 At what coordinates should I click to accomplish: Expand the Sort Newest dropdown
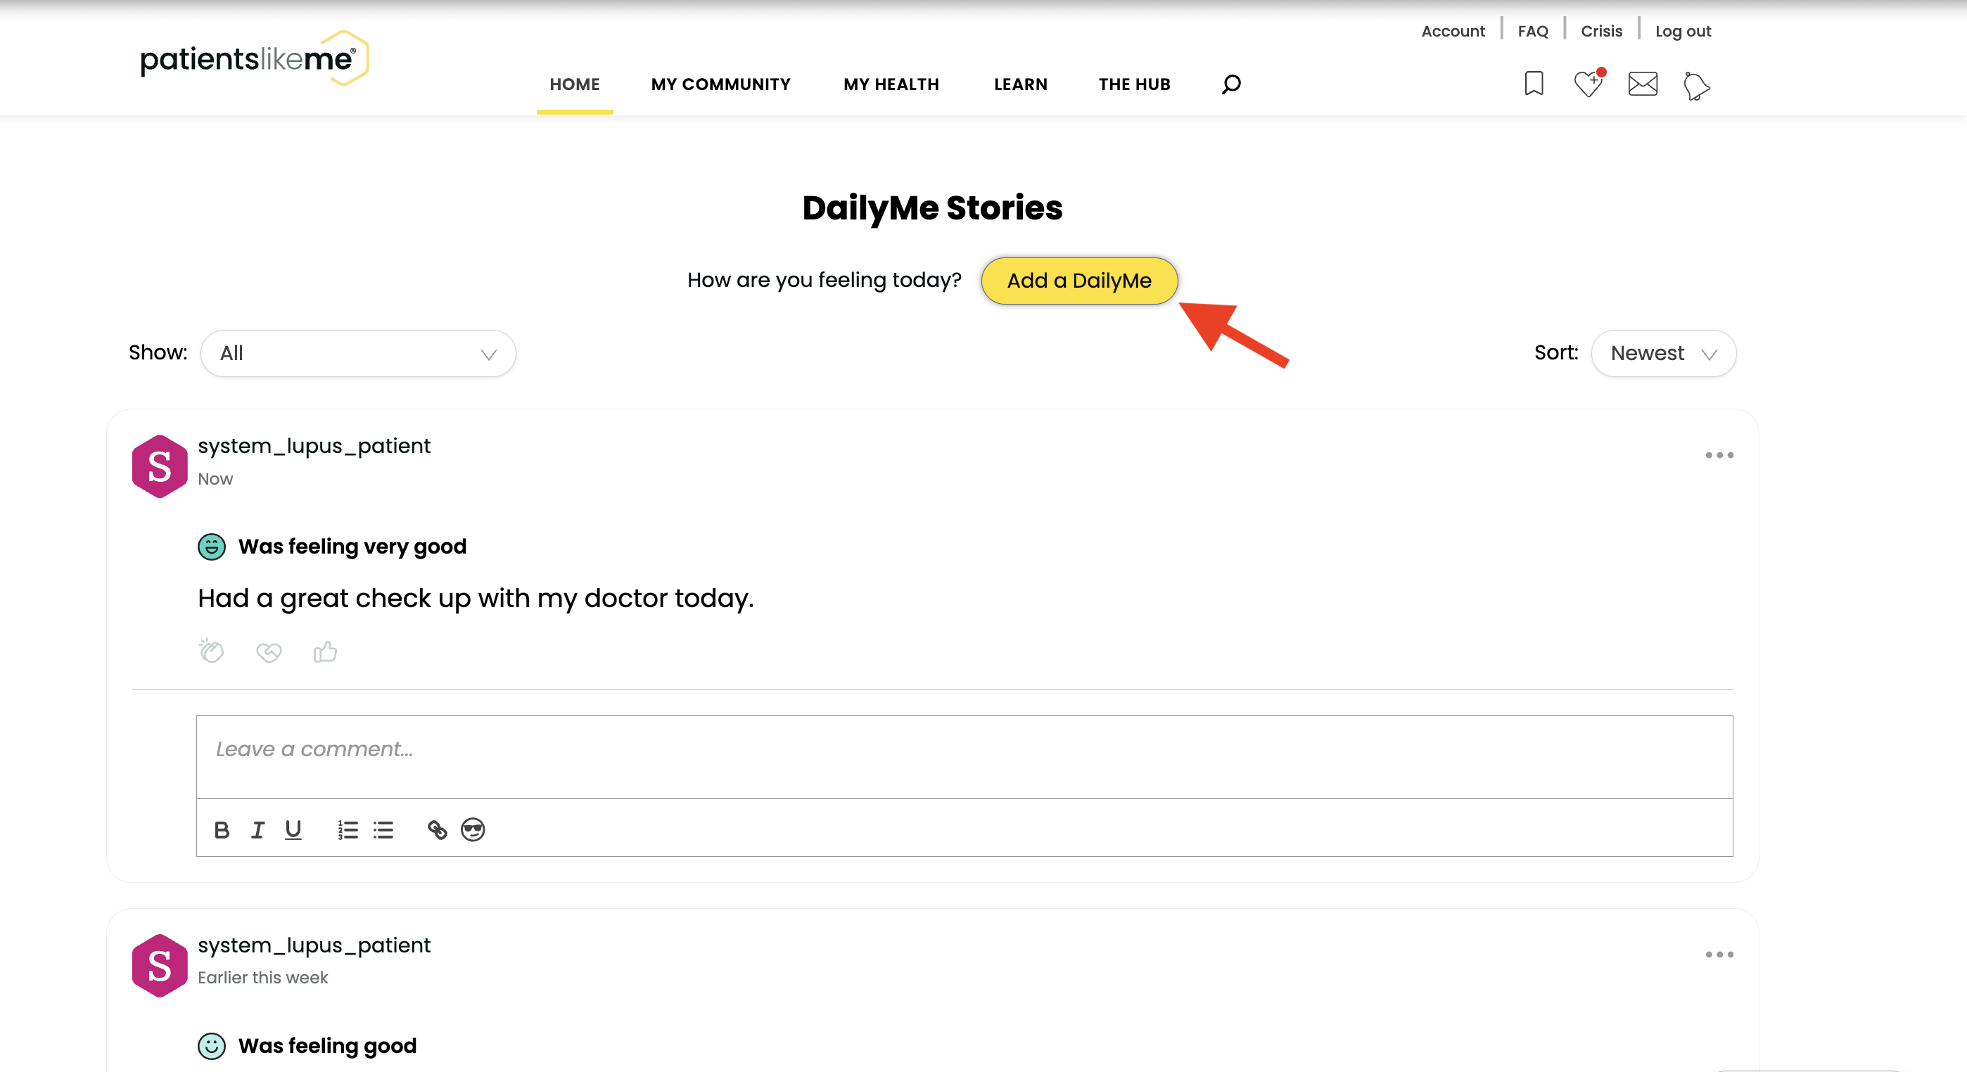click(x=1663, y=354)
